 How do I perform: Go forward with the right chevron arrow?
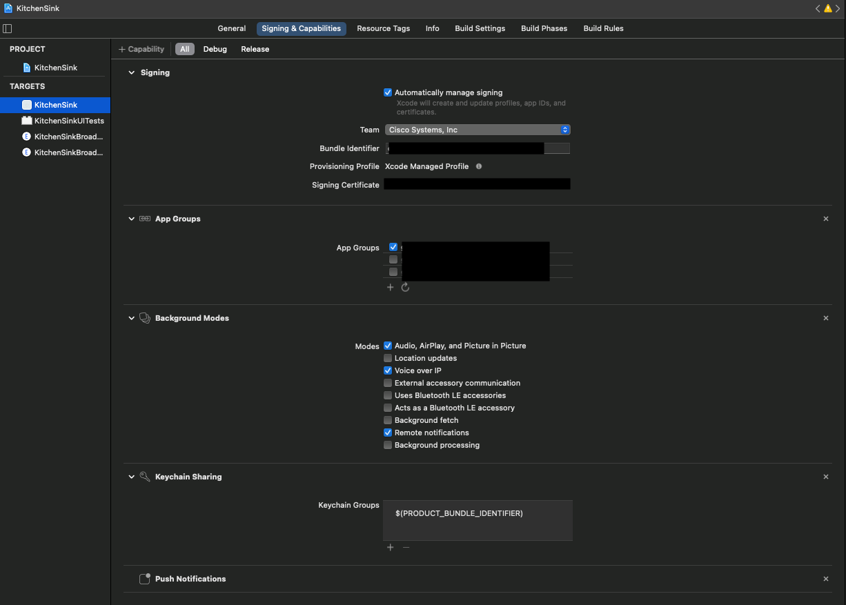[838, 8]
